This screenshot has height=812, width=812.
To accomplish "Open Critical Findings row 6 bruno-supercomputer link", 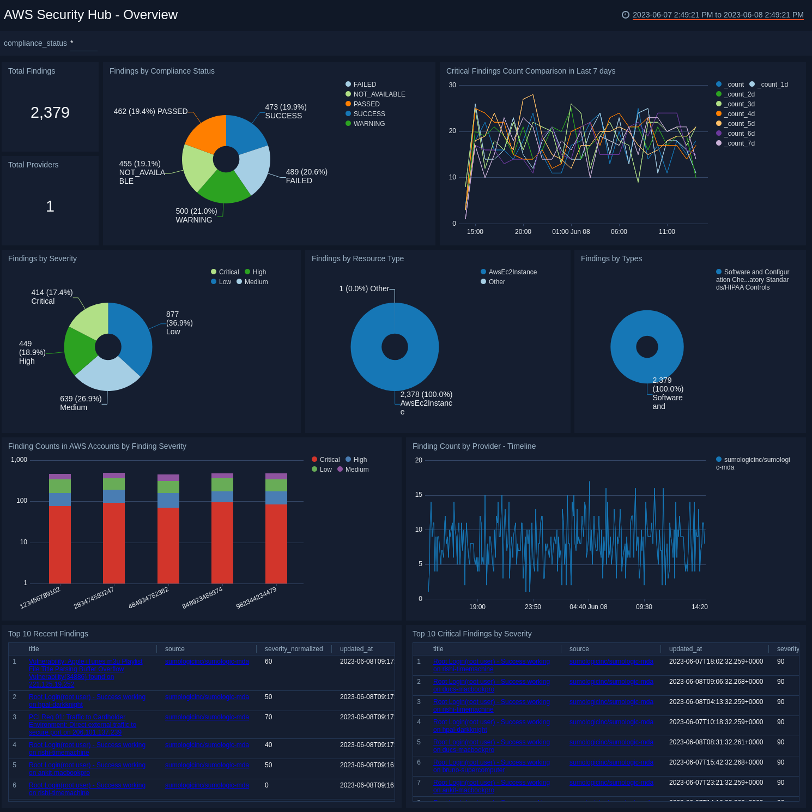I will pos(492,766).
